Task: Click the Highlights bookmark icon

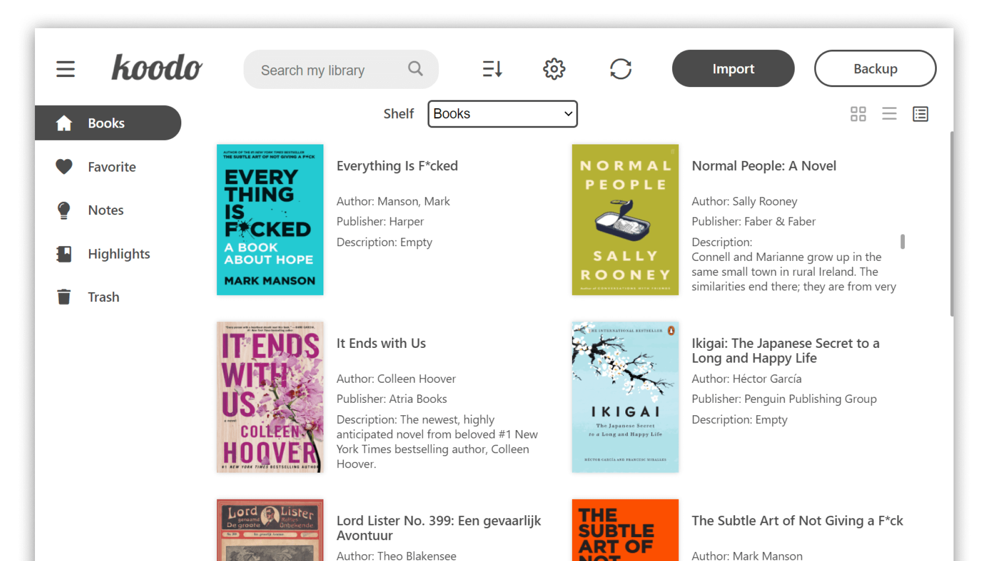Action: click(x=64, y=254)
